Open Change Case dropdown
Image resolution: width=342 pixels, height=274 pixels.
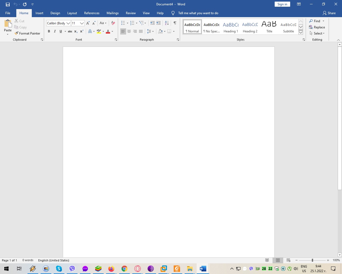pyautogui.click(x=103, y=23)
